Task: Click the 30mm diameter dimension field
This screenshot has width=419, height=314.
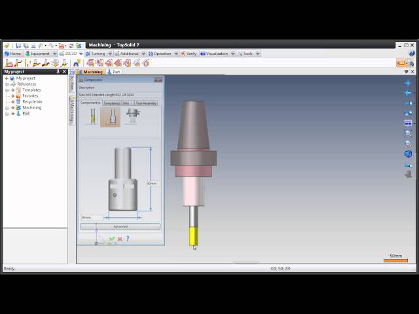Action: (92, 217)
